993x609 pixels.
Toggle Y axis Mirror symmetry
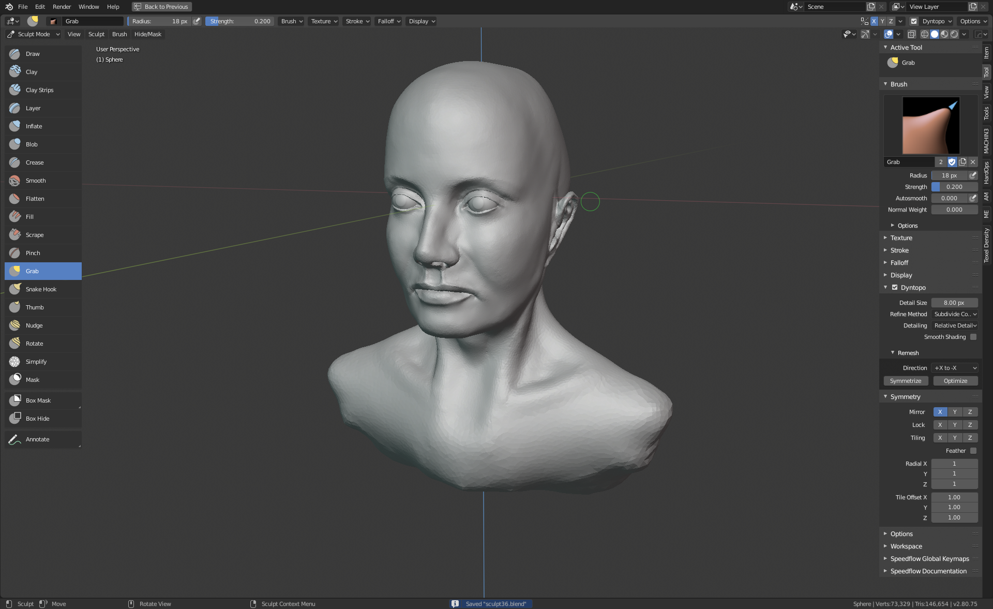click(955, 412)
